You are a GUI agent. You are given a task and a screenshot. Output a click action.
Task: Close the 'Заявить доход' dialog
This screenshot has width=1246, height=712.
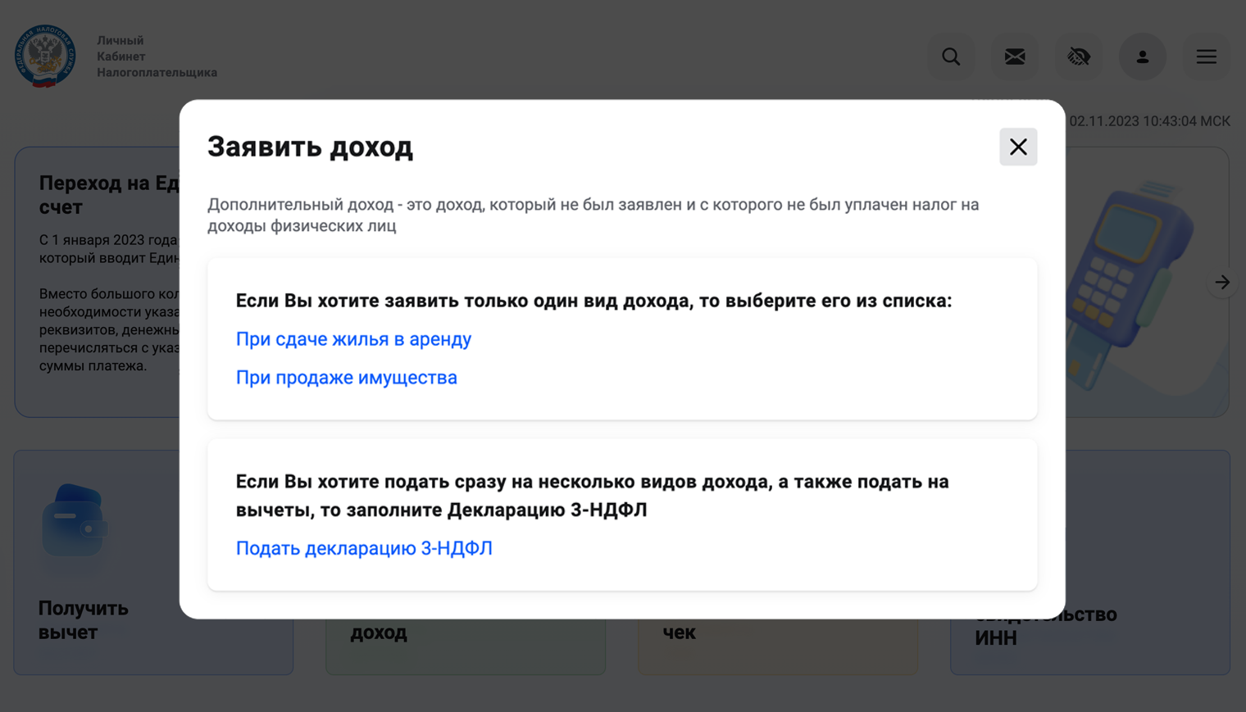[x=1018, y=147]
